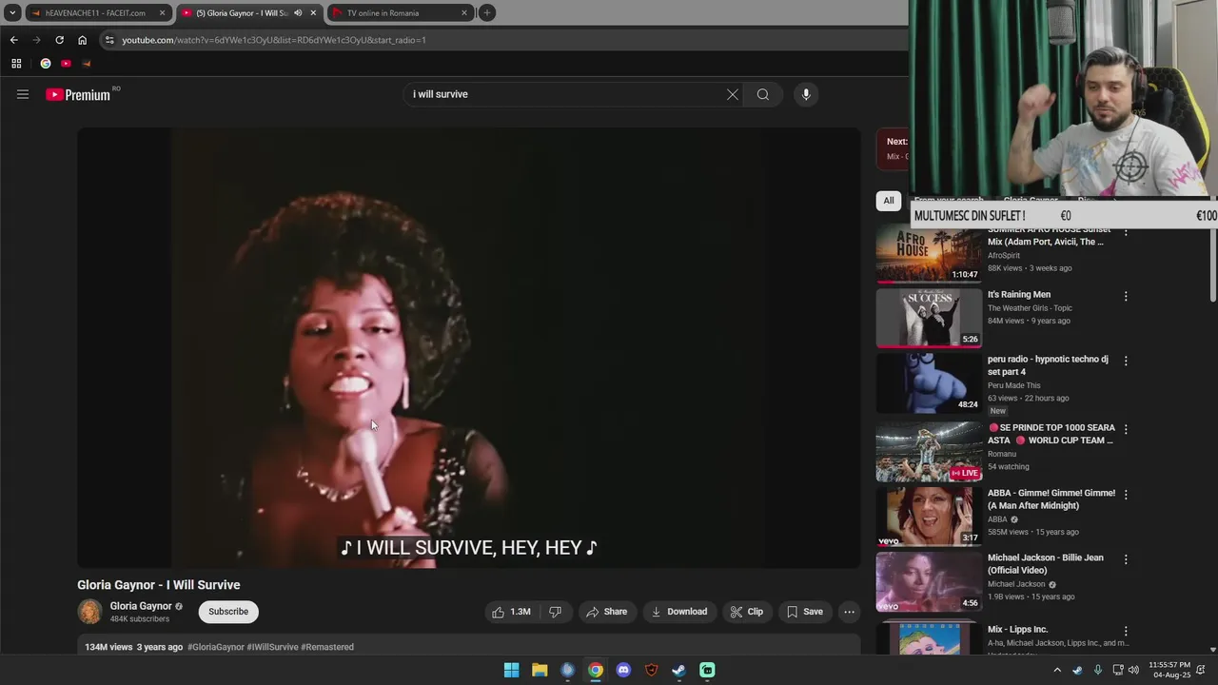Open The Weather Girls - Topic channel
Image resolution: width=1218 pixels, height=685 pixels.
tap(1030, 308)
